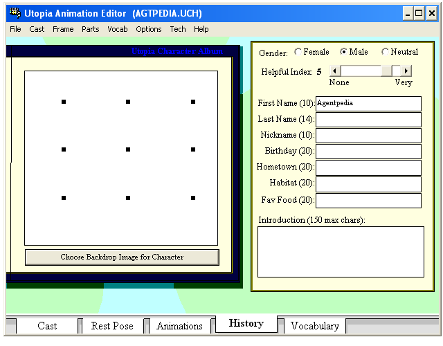This screenshot has height=346, width=443.
Task: Open the Cast menu
Action: point(37,29)
